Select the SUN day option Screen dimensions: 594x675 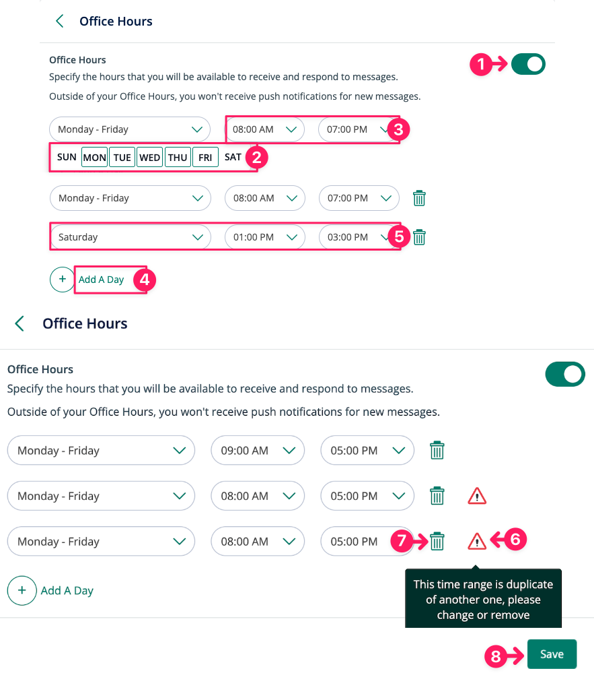[x=67, y=158]
